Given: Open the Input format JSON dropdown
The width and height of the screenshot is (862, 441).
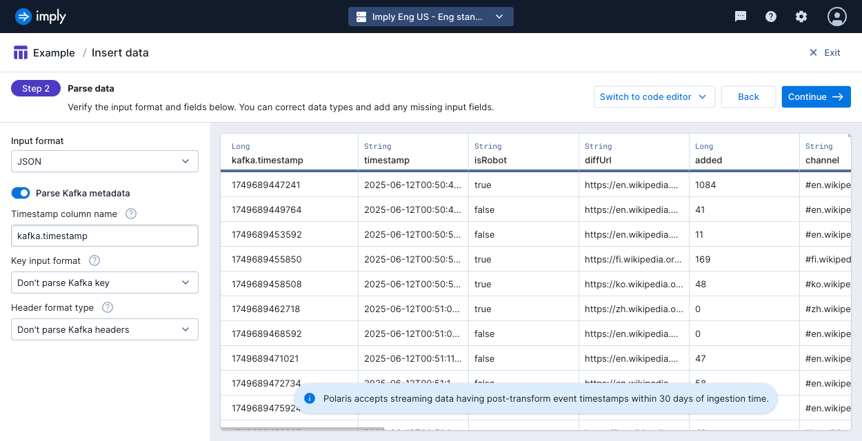Looking at the screenshot, I should coord(105,161).
